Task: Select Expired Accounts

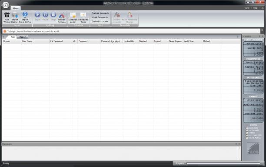Action: [x=100, y=21]
